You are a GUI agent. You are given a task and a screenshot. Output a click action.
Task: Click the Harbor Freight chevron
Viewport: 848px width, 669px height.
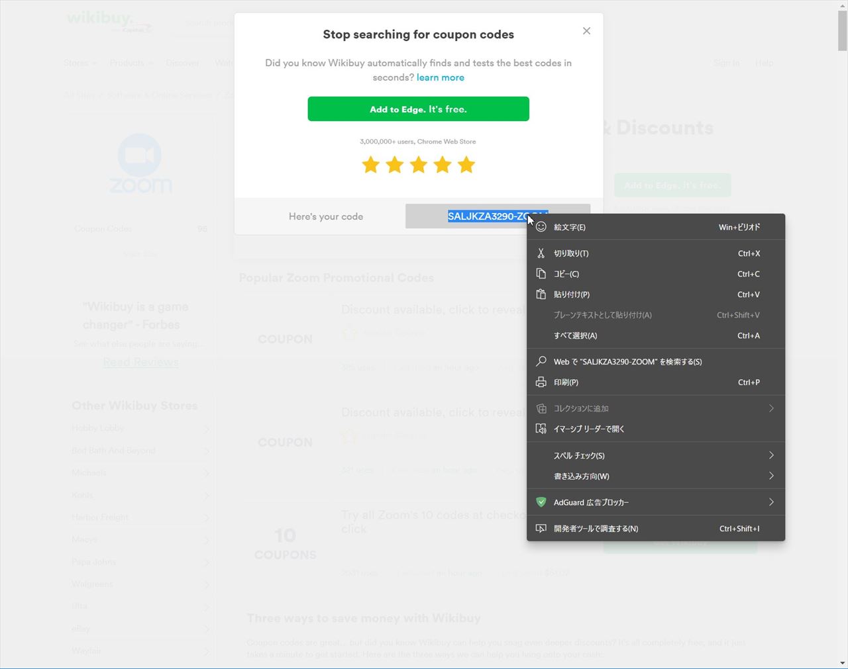[207, 517]
